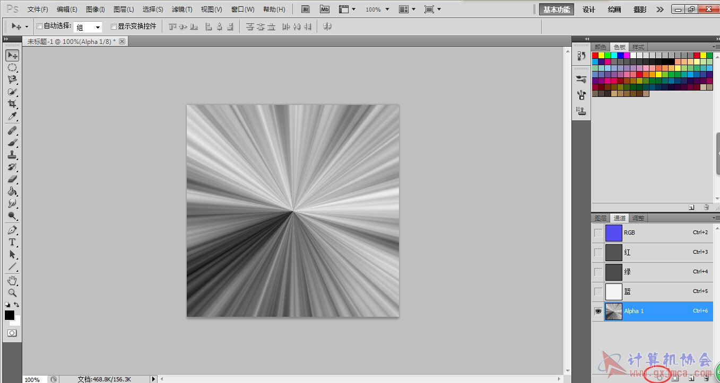The height and width of the screenshot is (383, 720).
Task: Close the 未标题-1 document tab
Action: (x=122, y=41)
